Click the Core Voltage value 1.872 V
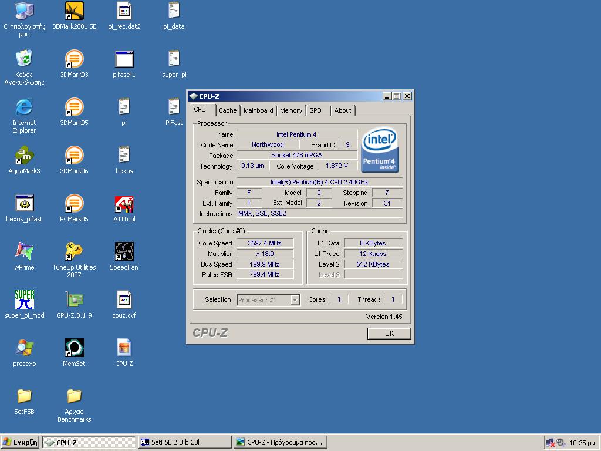The height and width of the screenshot is (451, 601). click(x=337, y=166)
